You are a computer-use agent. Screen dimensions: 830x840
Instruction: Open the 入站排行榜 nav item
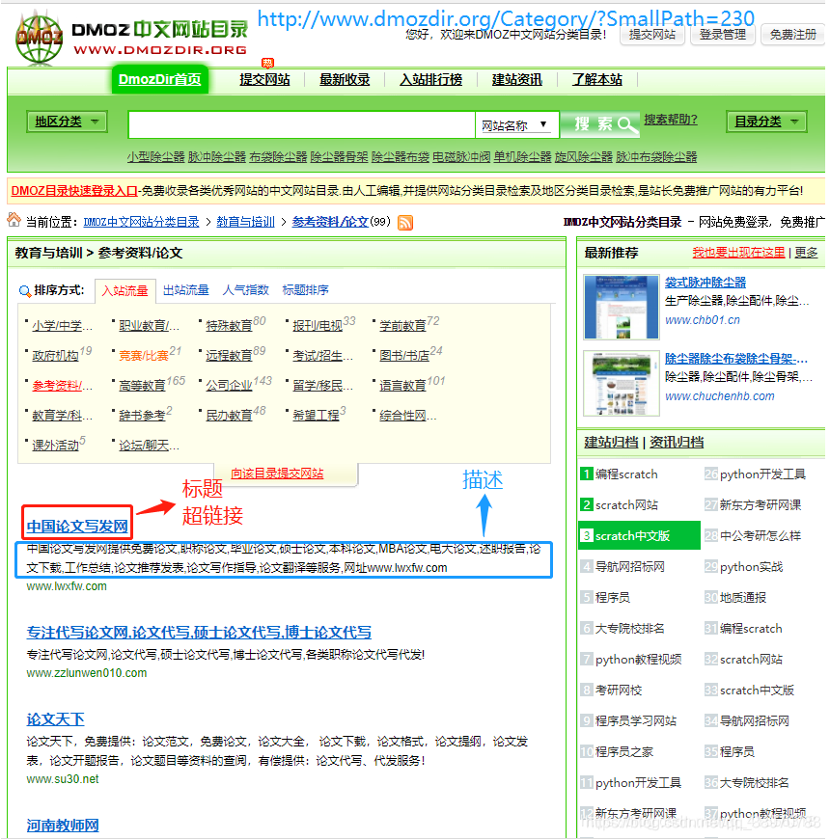pyautogui.click(x=430, y=80)
